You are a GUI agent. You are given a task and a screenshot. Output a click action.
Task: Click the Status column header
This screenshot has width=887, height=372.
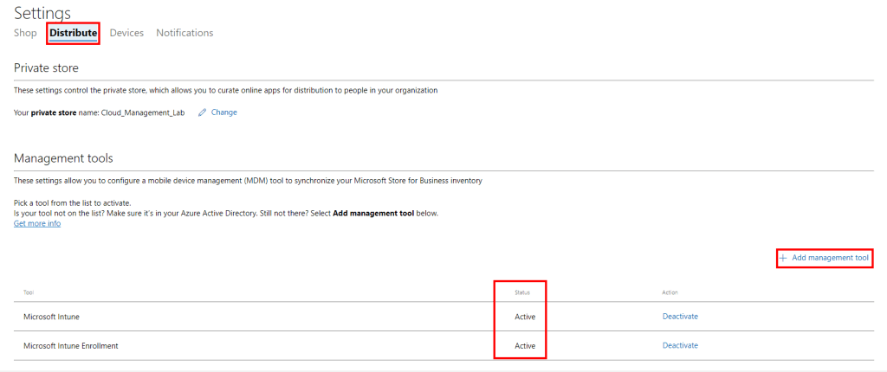[x=523, y=292]
